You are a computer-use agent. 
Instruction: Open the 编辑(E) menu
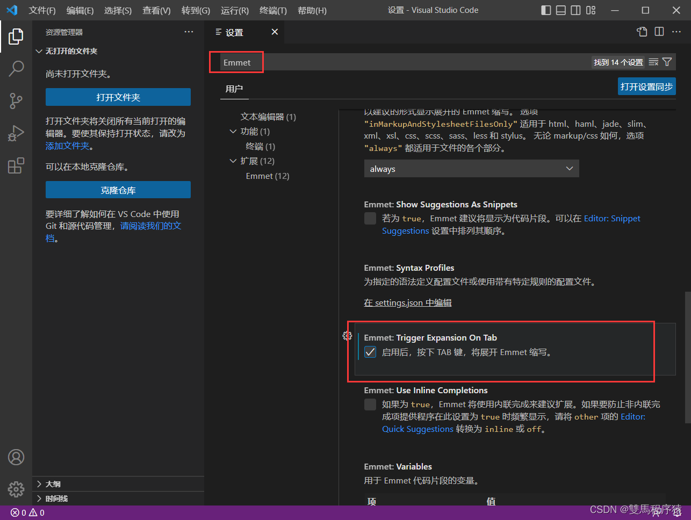(x=80, y=10)
